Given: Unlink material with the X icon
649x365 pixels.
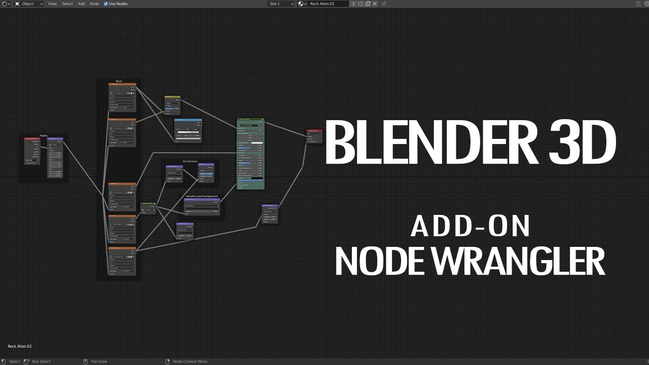Looking at the screenshot, I should coord(375,4).
